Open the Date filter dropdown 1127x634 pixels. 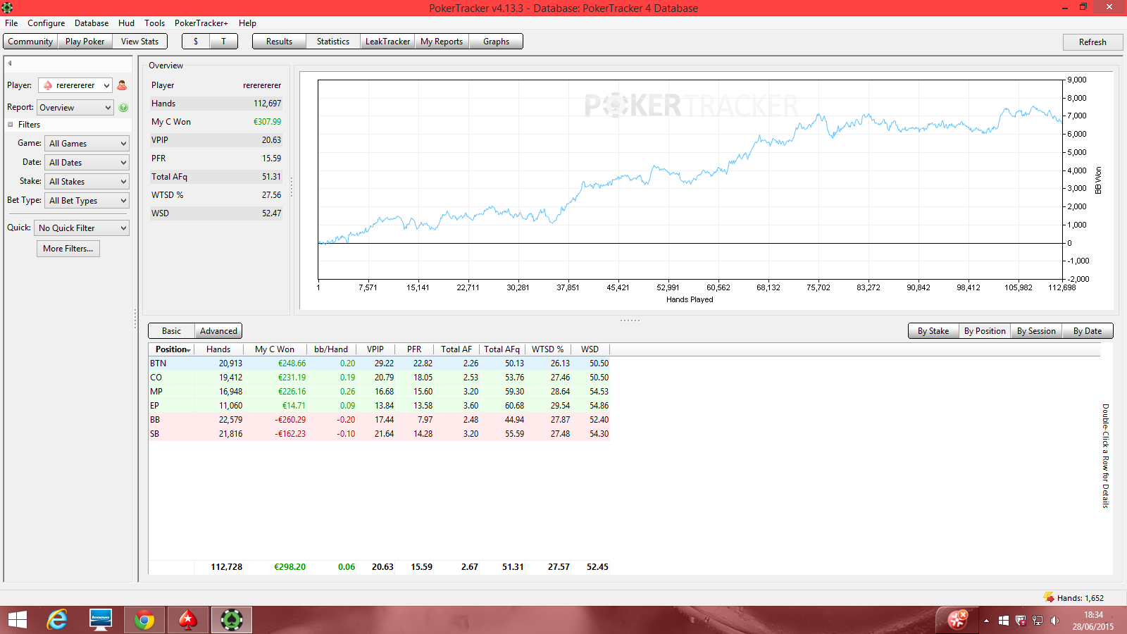point(87,163)
